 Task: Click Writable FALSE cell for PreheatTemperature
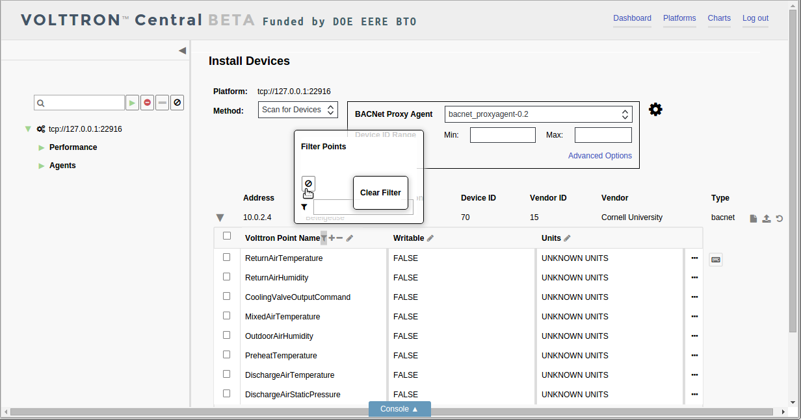406,356
